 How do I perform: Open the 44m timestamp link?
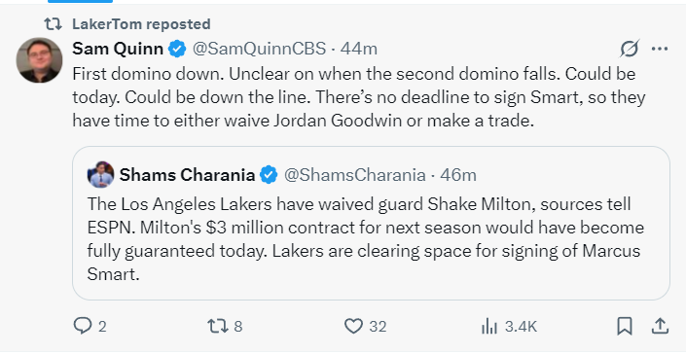pos(359,49)
